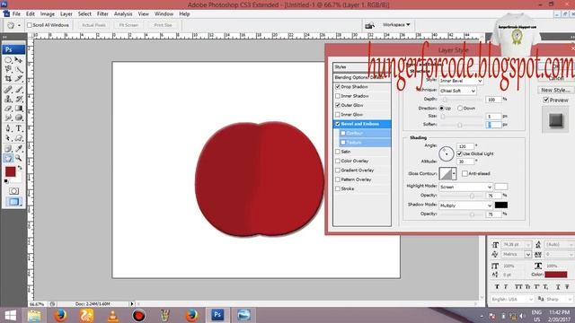This screenshot has height=323, width=575.
Task: Toggle Use Global Light checkbox
Action: (x=459, y=153)
